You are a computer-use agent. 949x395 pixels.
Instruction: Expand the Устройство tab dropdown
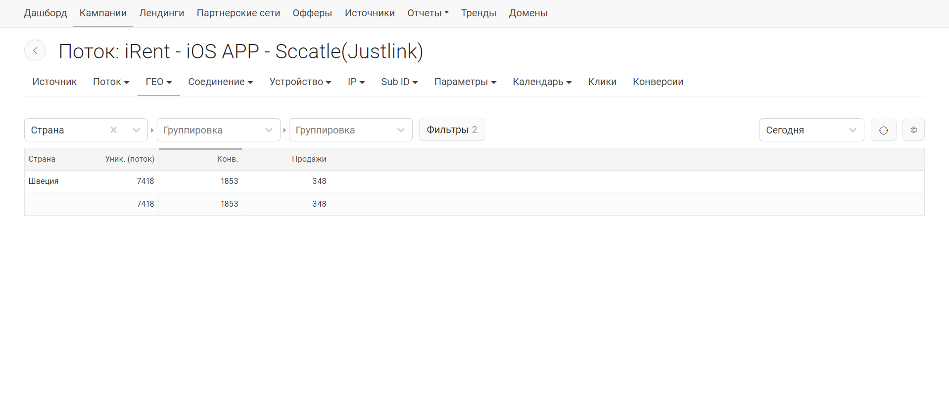[300, 82]
